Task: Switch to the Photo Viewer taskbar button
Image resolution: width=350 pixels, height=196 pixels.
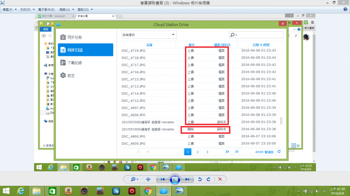Action: (179, 191)
